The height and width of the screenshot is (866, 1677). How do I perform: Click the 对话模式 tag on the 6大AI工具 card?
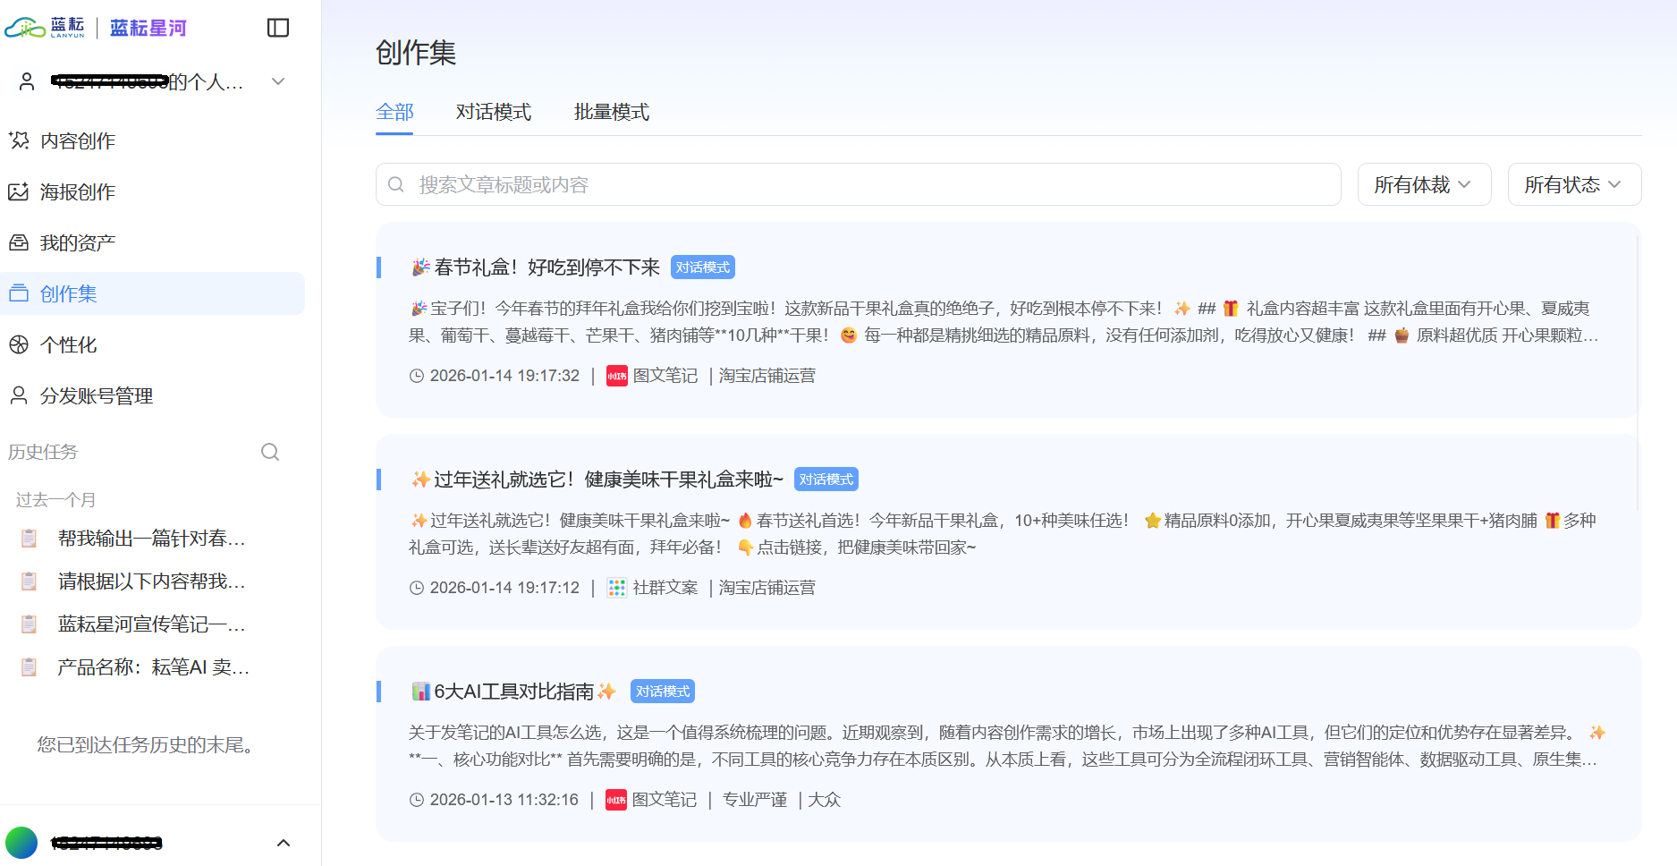(x=663, y=692)
